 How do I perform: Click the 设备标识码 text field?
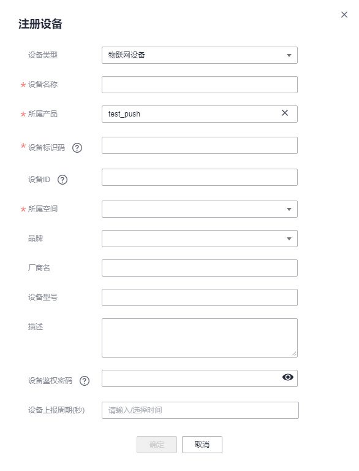point(200,145)
